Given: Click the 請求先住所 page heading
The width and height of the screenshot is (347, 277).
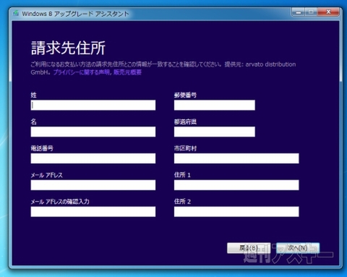Looking at the screenshot, I should [x=68, y=48].
